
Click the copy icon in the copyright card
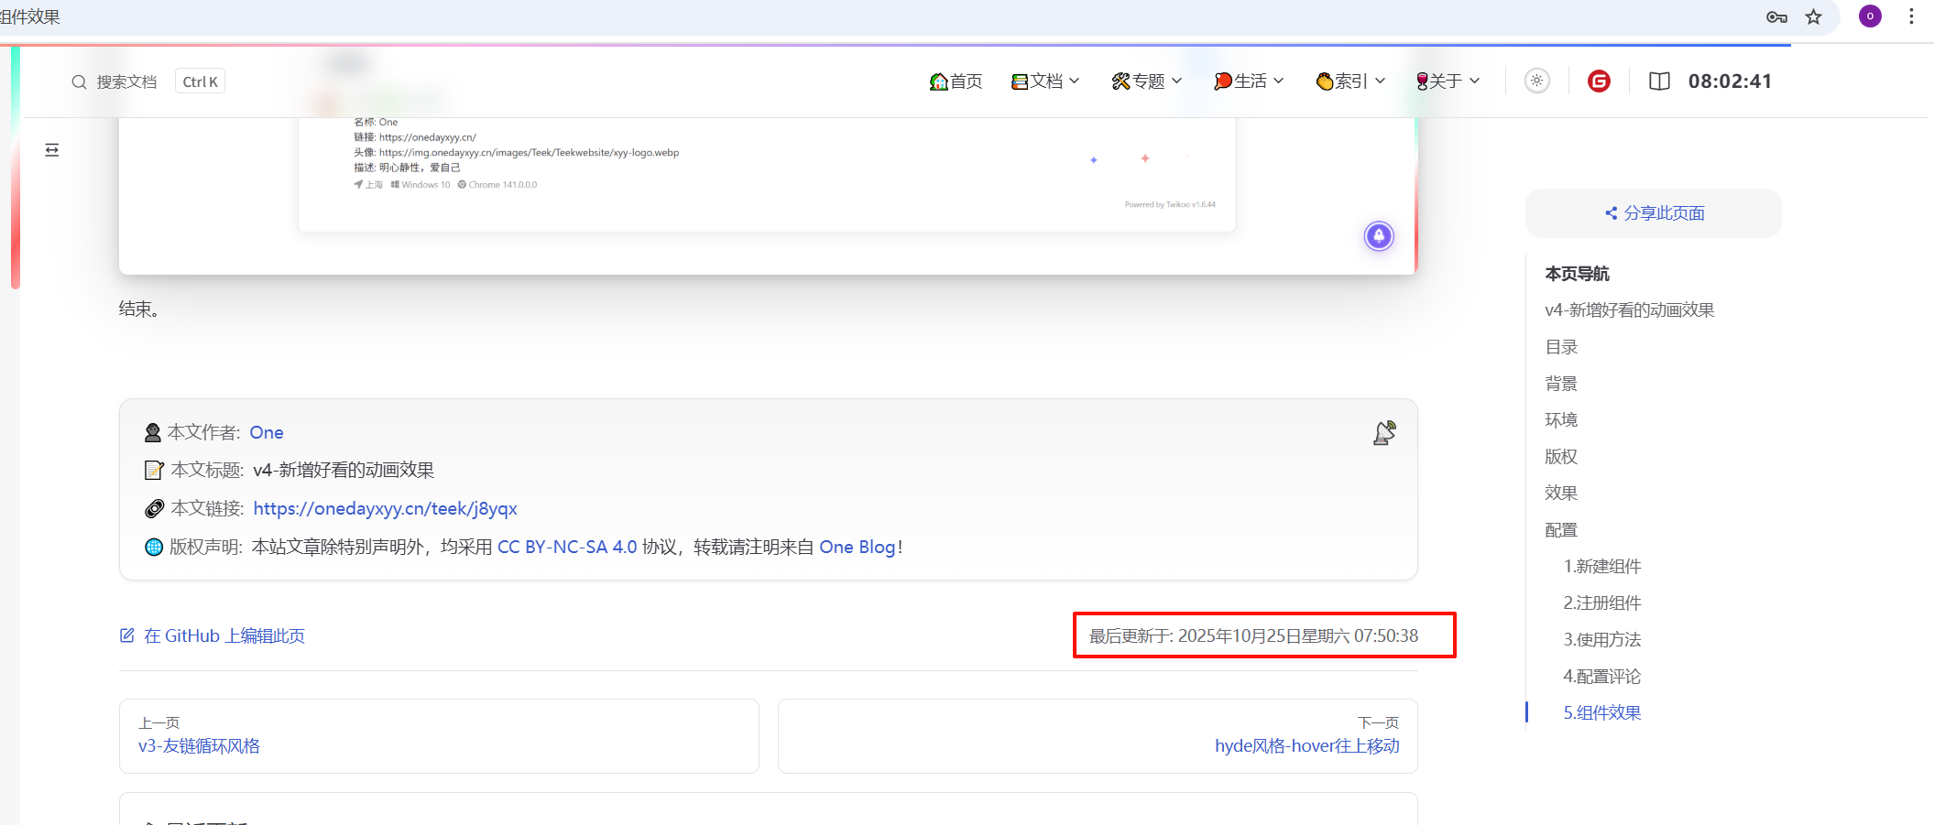tap(1384, 433)
